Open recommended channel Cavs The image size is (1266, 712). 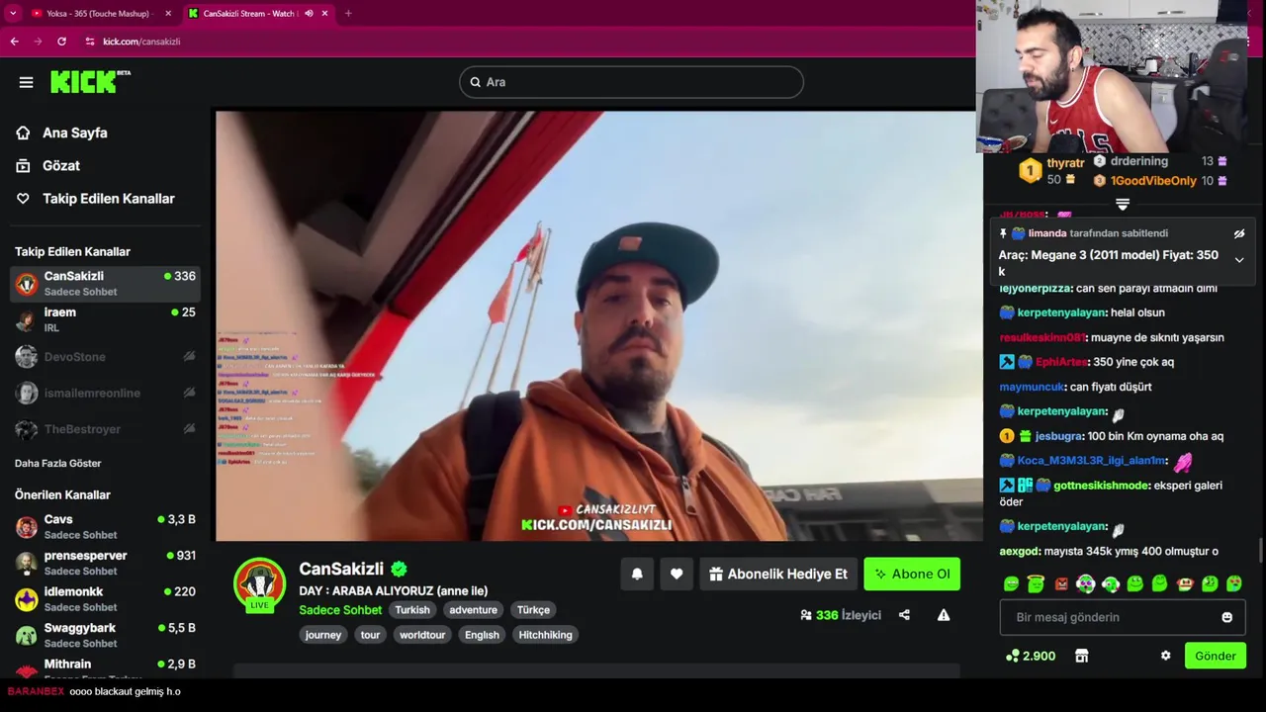pyautogui.click(x=106, y=526)
